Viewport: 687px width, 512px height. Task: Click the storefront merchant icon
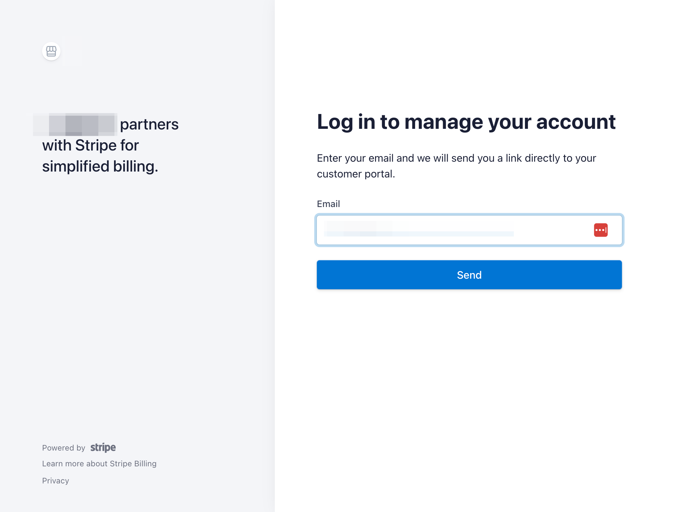(x=51, y=51)
